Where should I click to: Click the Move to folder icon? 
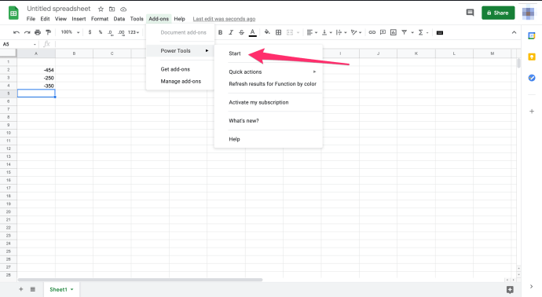[x=112, y=9]
